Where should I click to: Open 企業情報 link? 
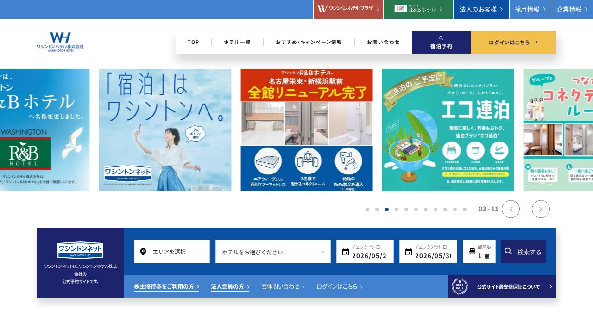pyautogui.click(x=572, y=9)
